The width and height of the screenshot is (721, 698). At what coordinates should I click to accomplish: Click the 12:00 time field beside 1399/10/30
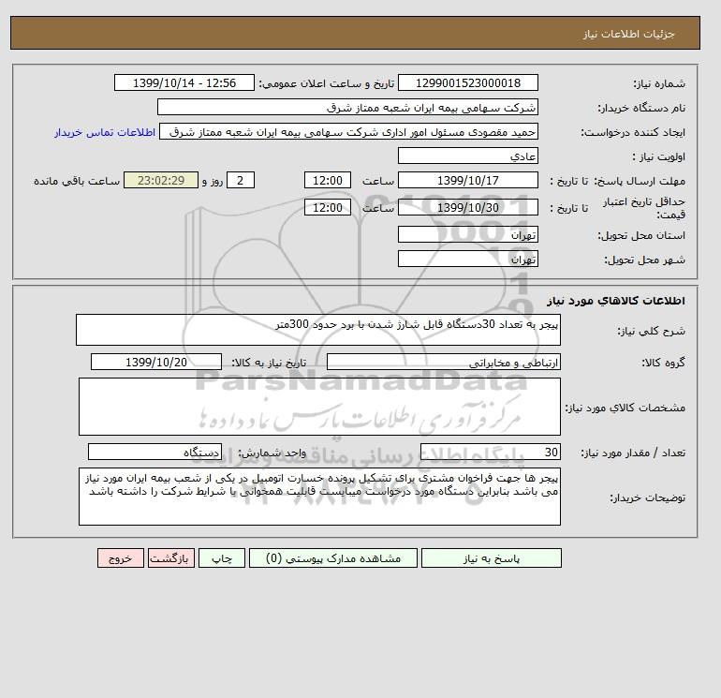pos(328,207)
